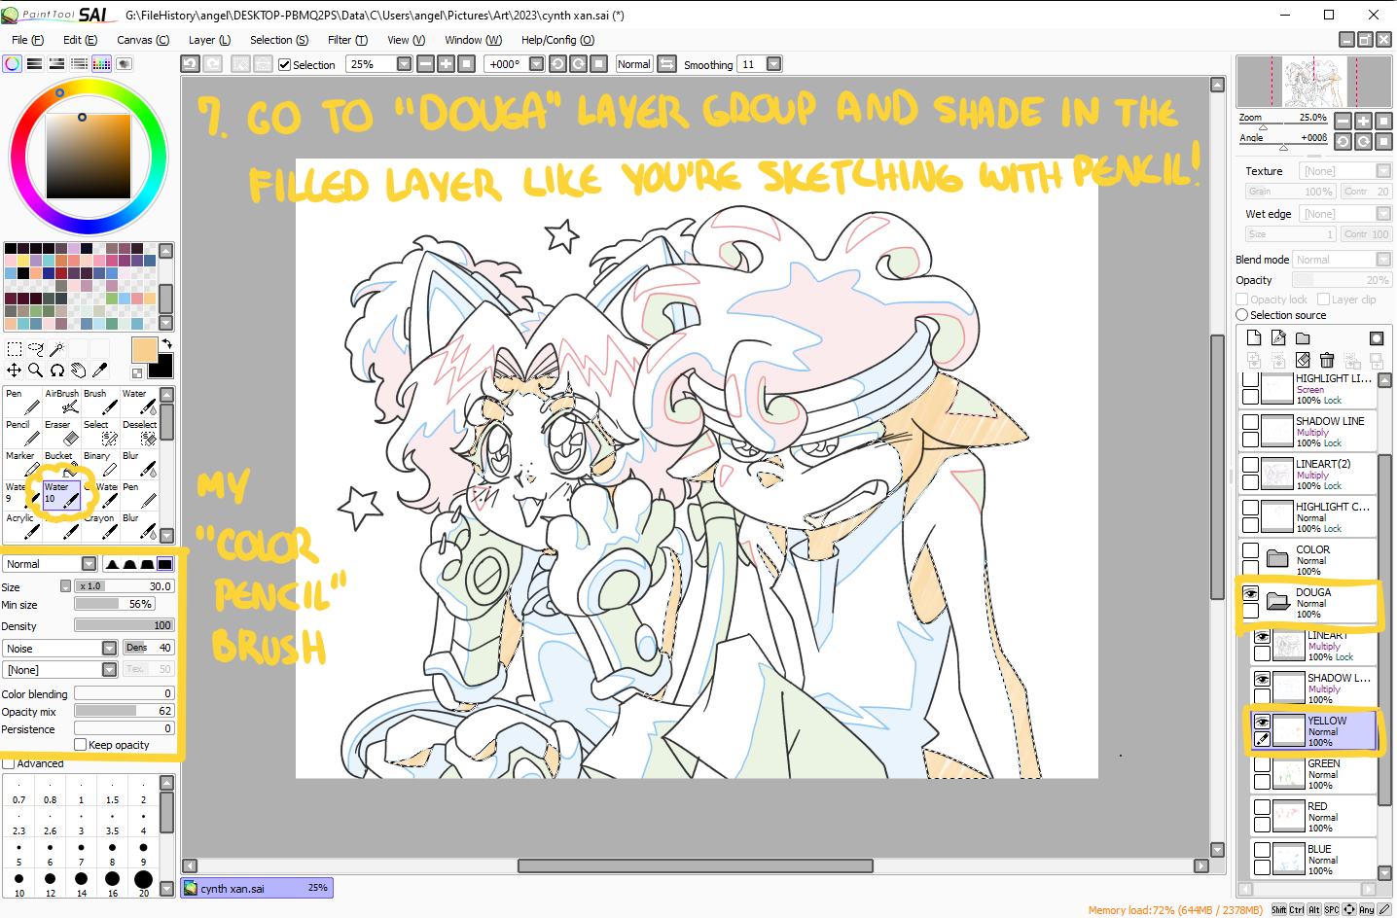Image resolution: width=1397 pixels, height=918 pixels.
Task: Click the Undo button in toolbar
Action: click(191, 64)
